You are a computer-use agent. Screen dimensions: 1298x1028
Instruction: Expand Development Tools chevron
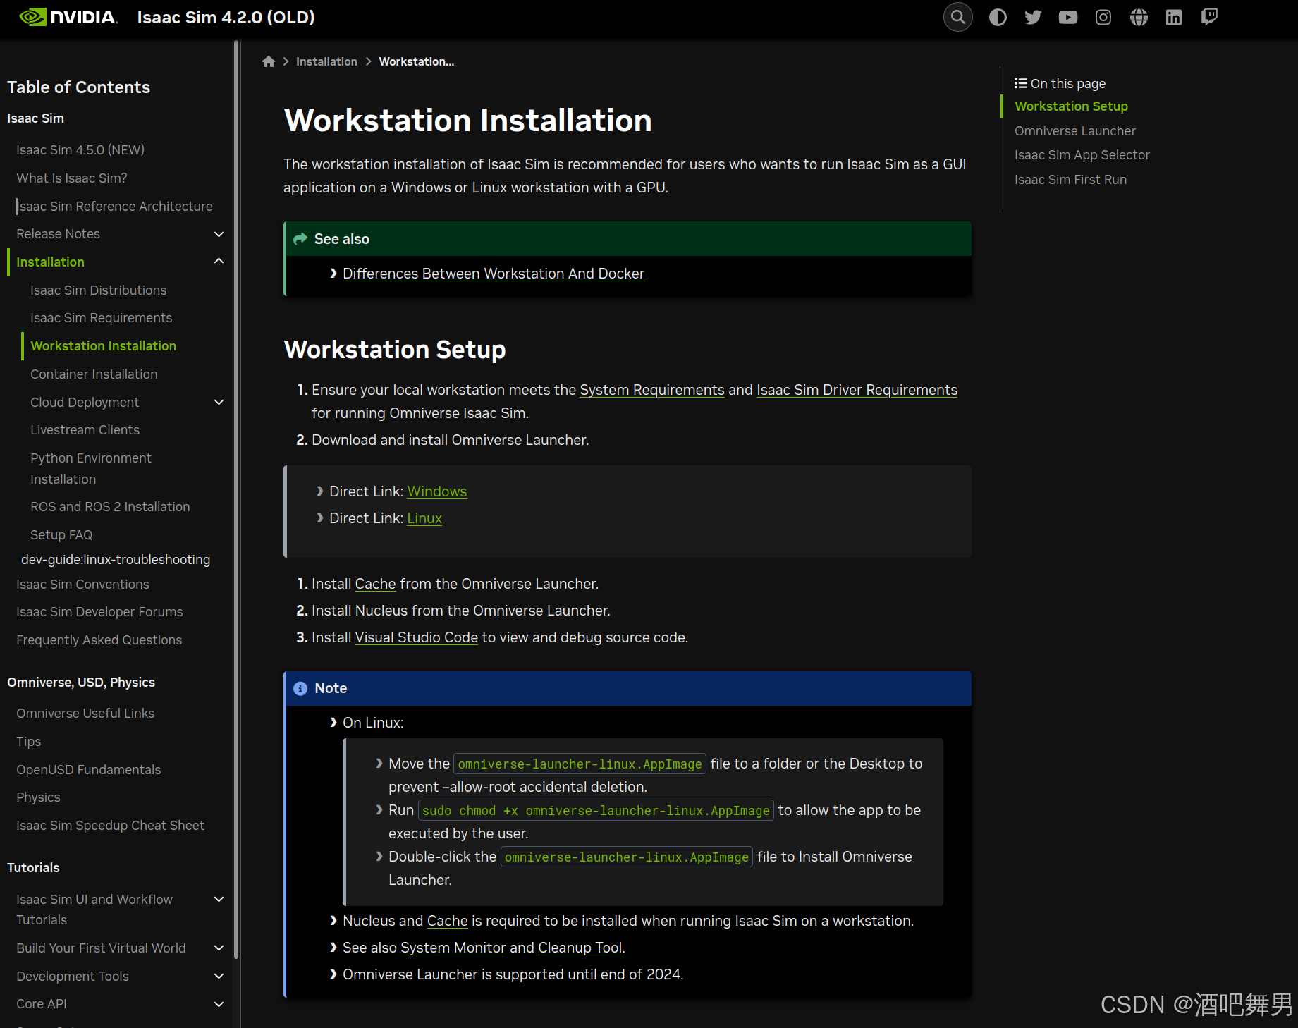coord(219,976)
